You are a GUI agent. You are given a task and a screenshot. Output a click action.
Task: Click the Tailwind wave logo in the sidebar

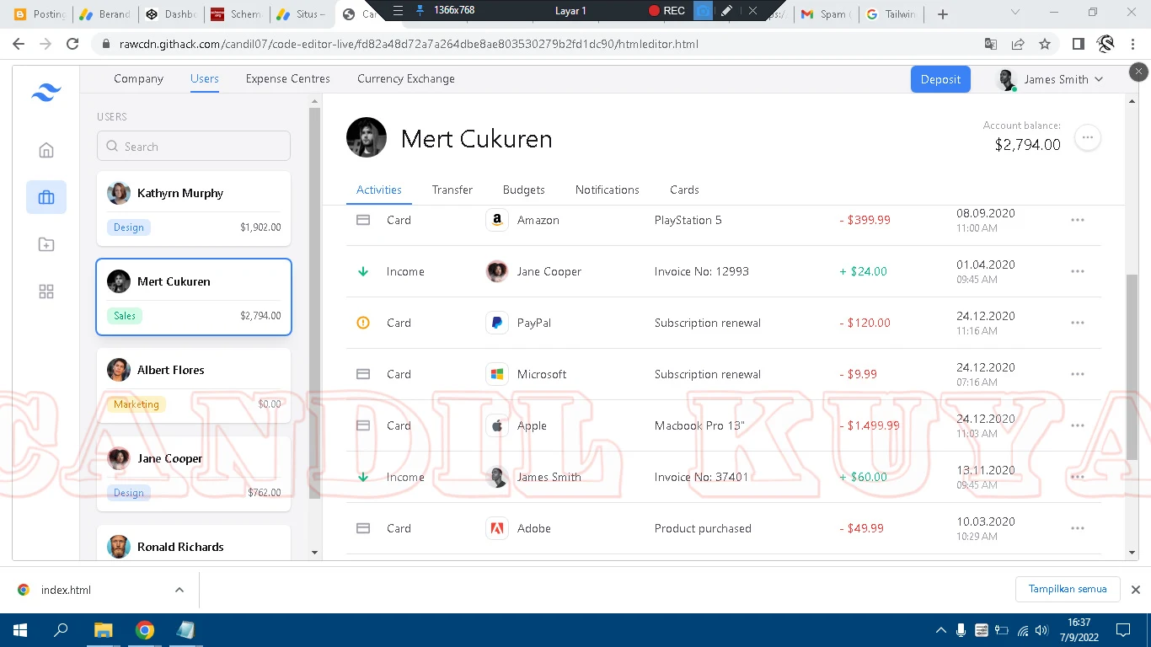46,93
